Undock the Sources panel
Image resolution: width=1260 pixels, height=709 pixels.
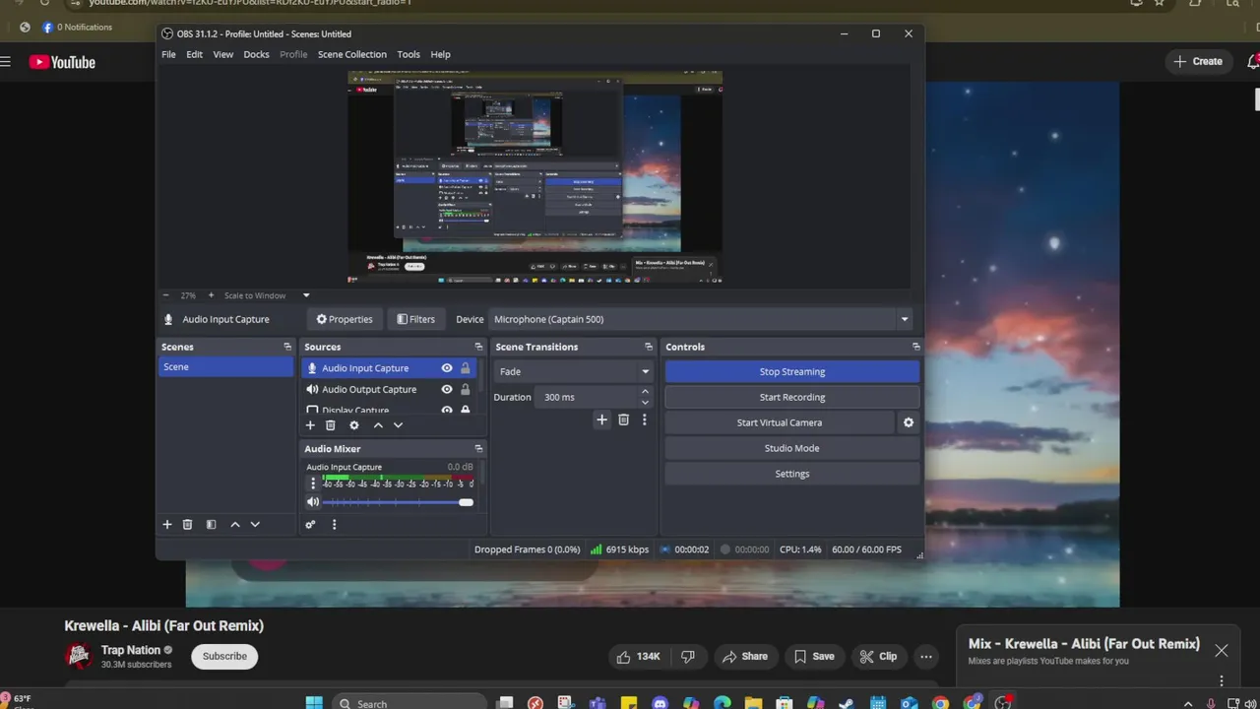[478, 347]
